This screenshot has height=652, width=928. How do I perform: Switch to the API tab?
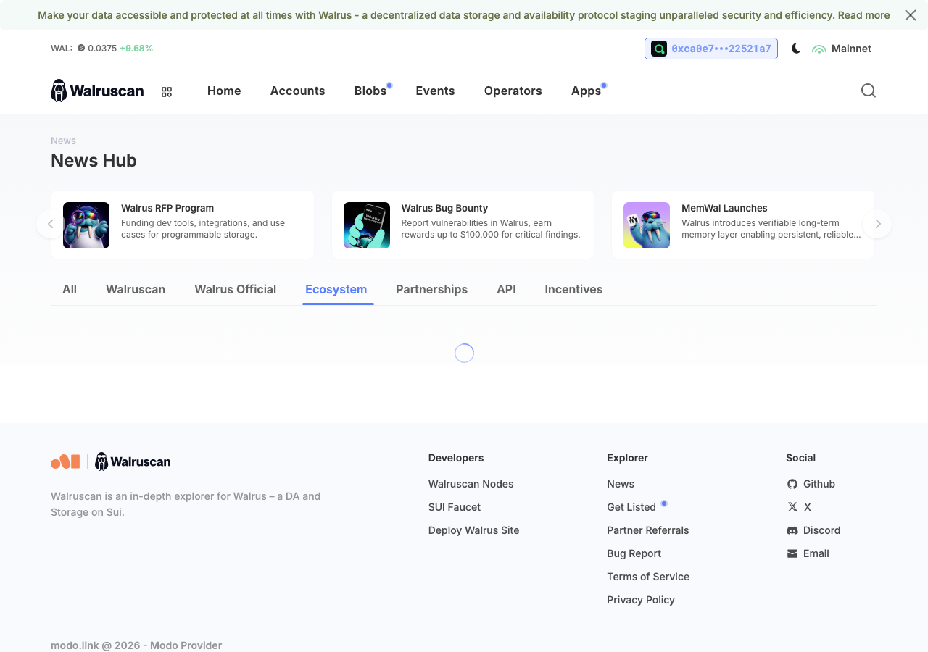pyautogui.click(x=506, y=289)
